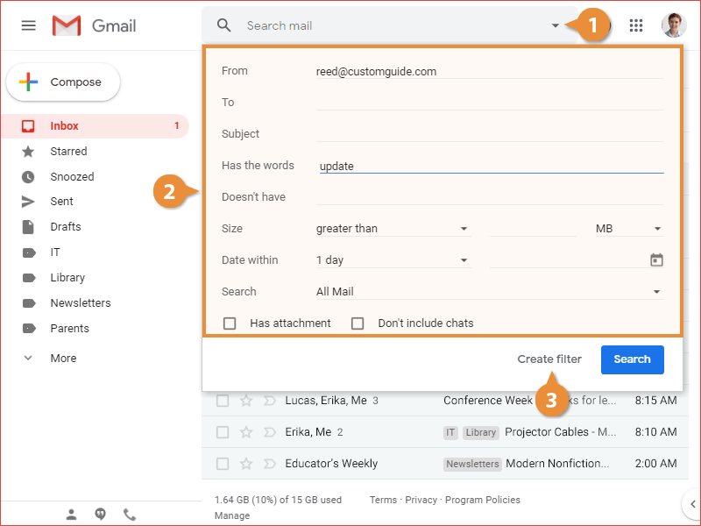Open the Newsletters label

click(x=80, y=302)
